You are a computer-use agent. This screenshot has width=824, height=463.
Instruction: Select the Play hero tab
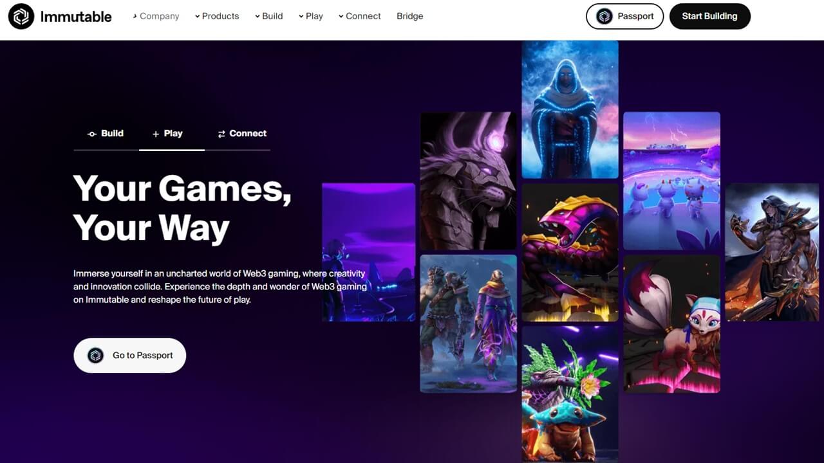167,134
